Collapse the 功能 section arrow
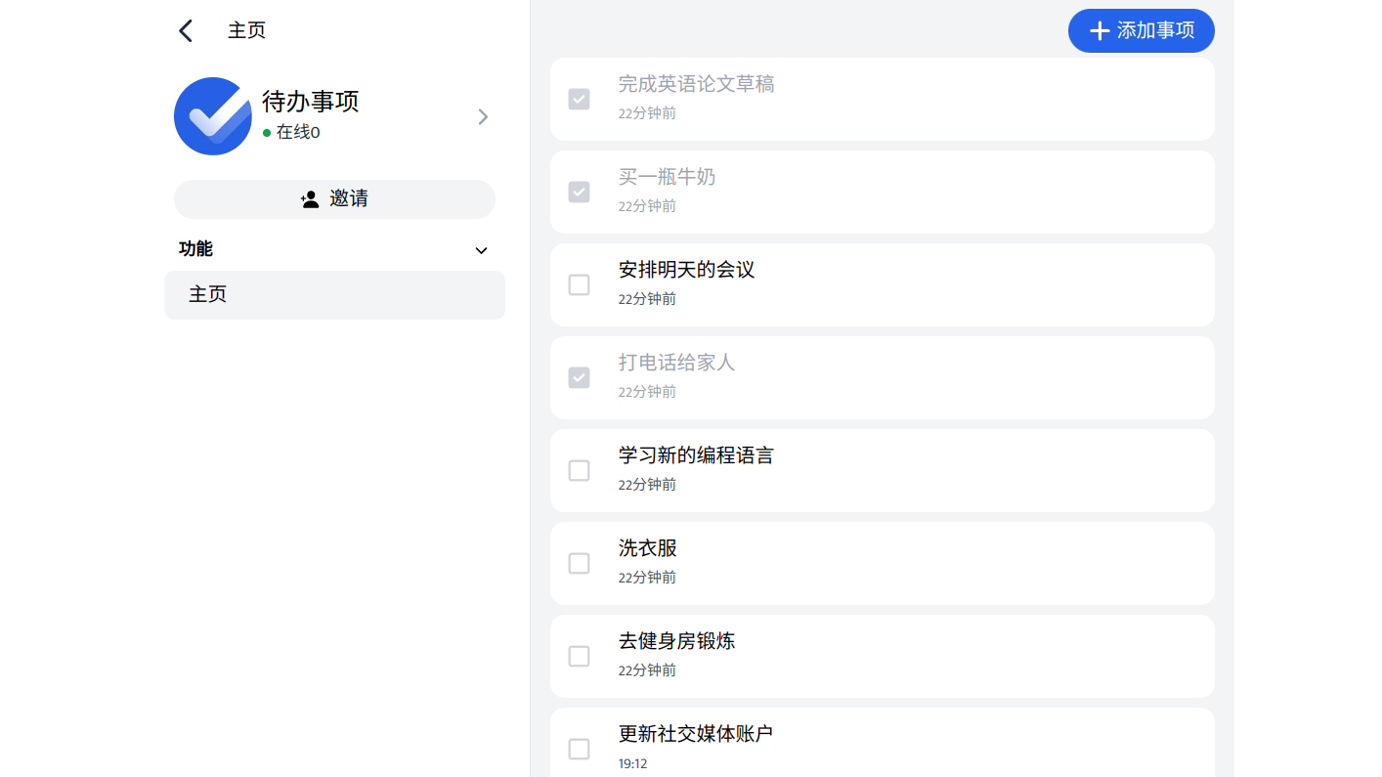 point(481,250)
